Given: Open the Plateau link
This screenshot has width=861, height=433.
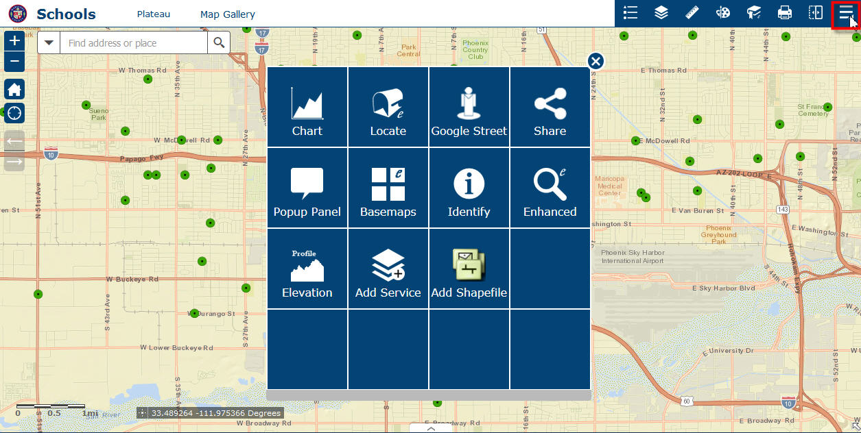Looking at the screenshot, I should 154,14.
